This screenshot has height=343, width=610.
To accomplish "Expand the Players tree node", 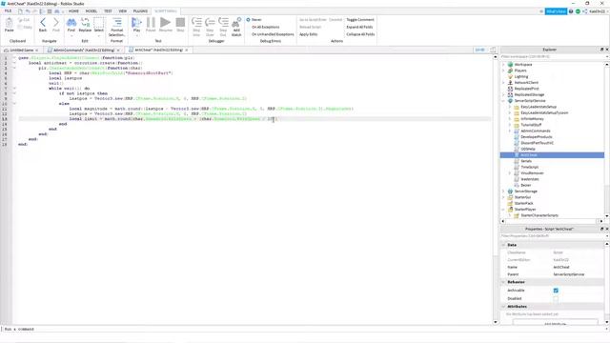I will point(503,71).
